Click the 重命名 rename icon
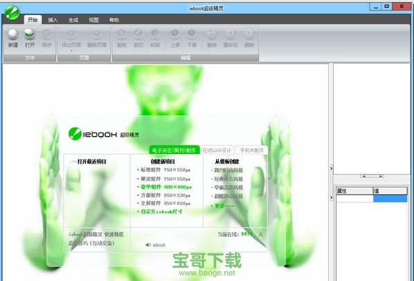 [231, 35]
